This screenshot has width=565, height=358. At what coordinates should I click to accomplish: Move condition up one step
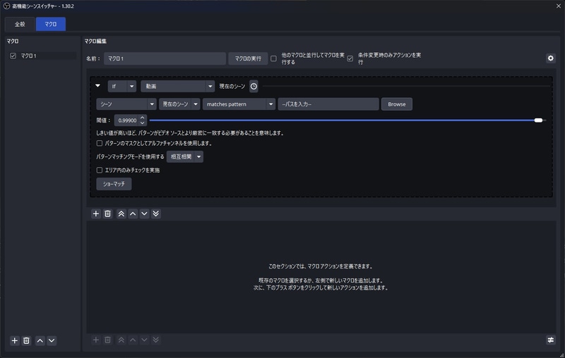tap(133, 214)
